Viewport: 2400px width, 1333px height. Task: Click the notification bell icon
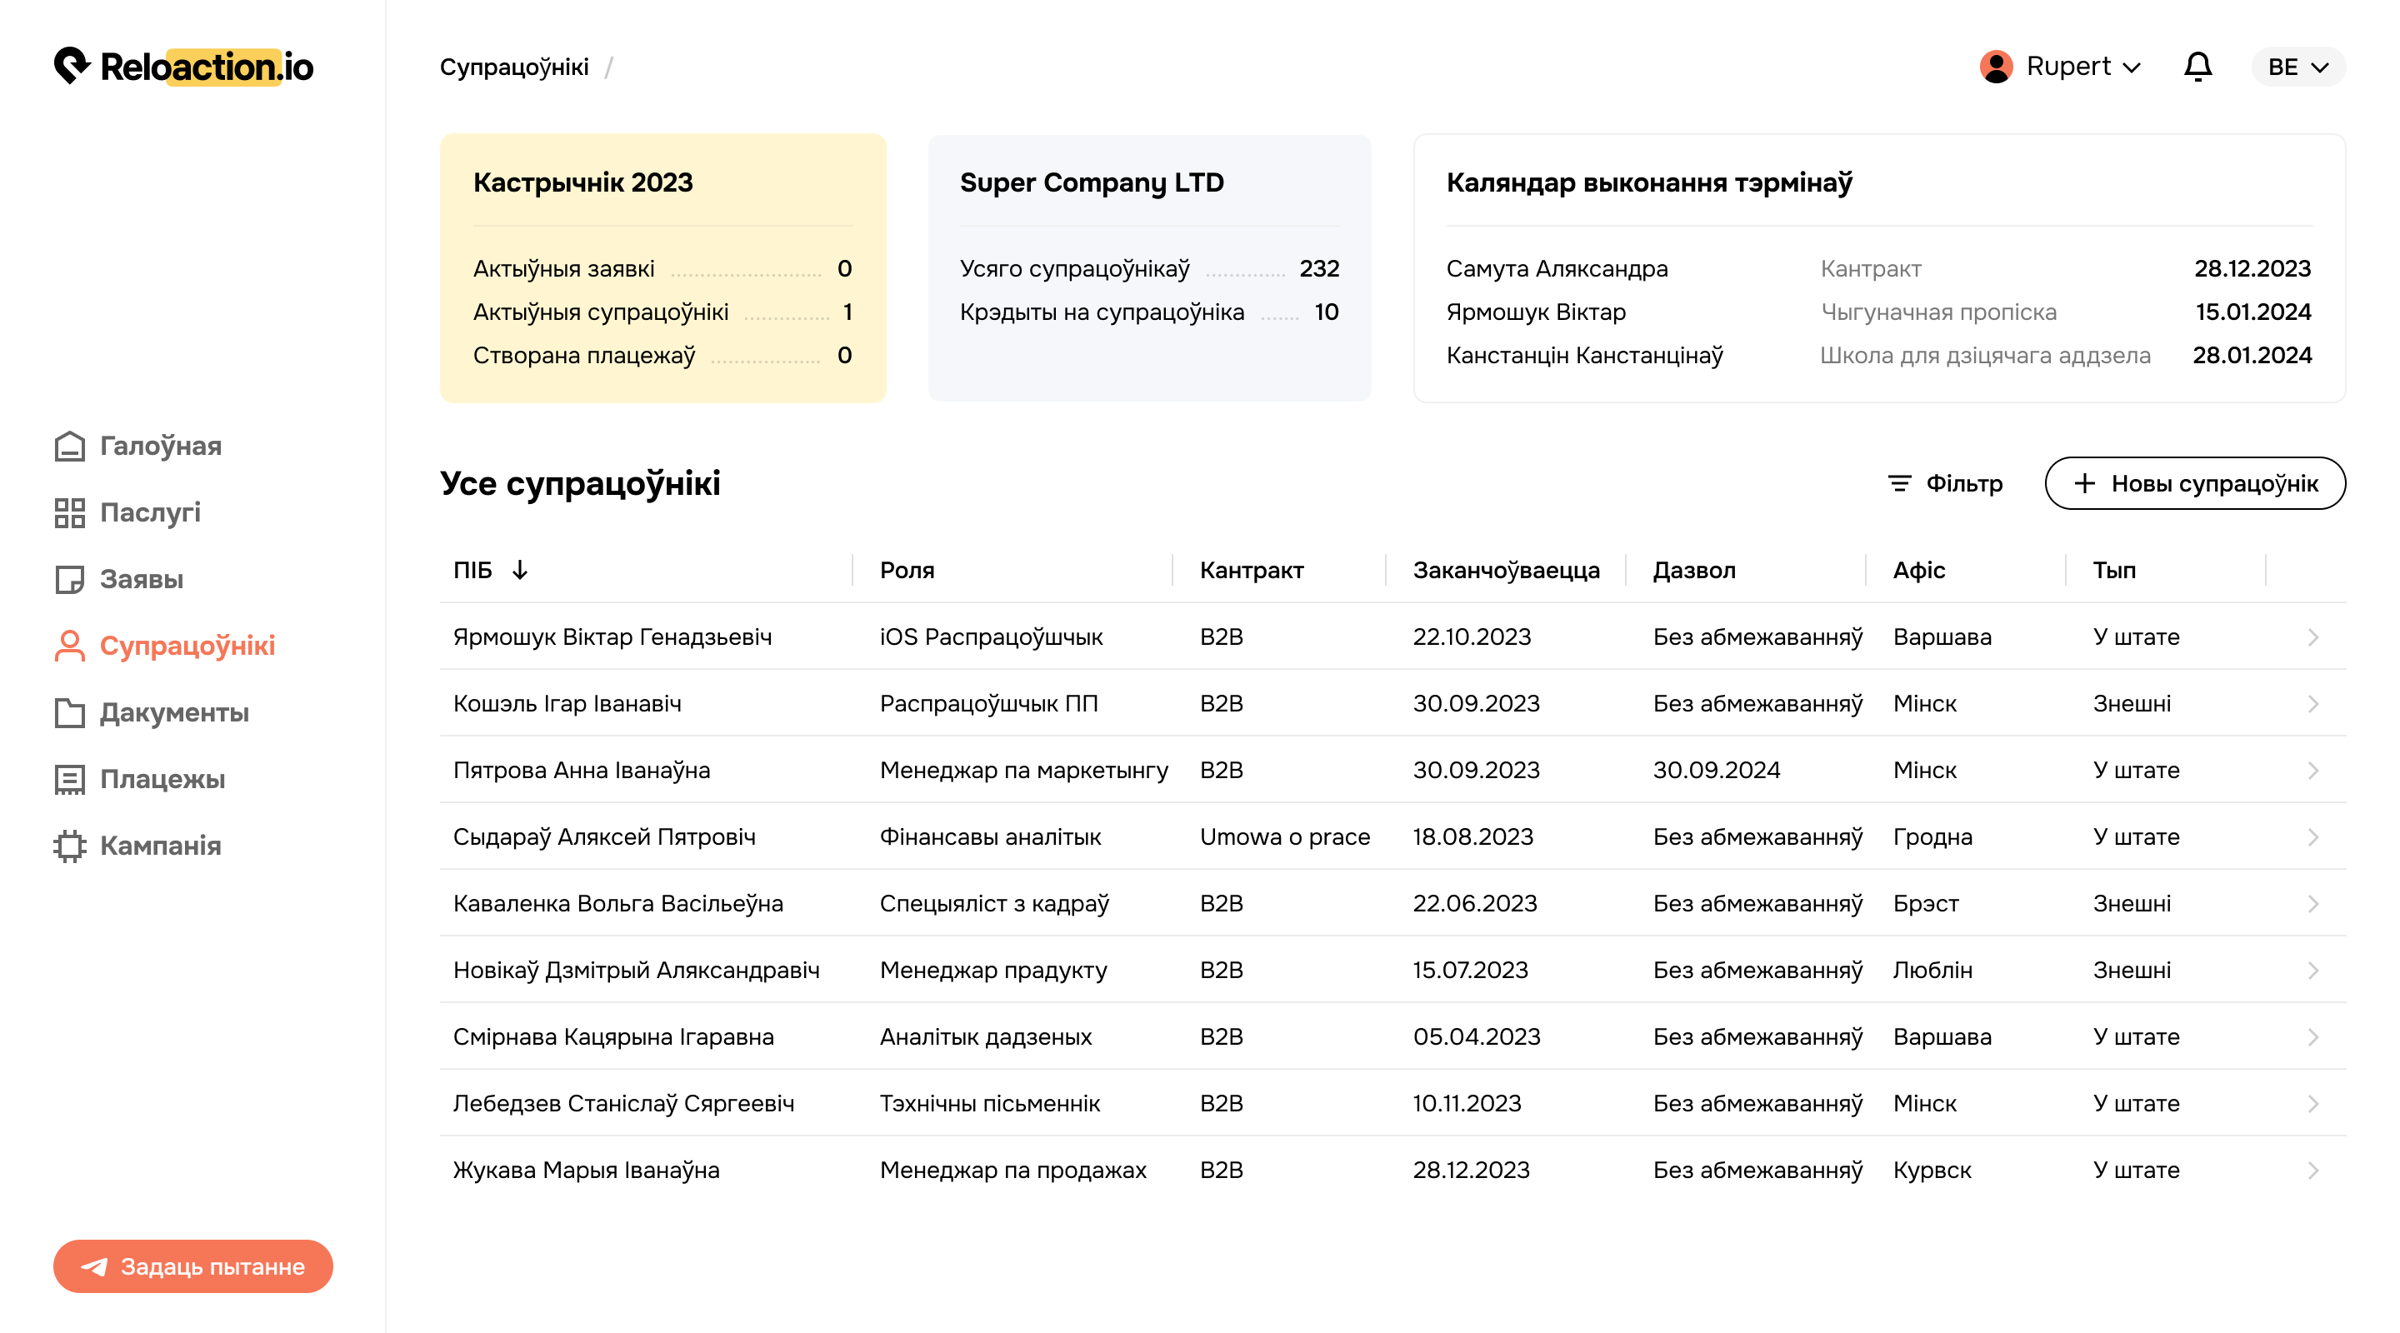(2197, 66)
